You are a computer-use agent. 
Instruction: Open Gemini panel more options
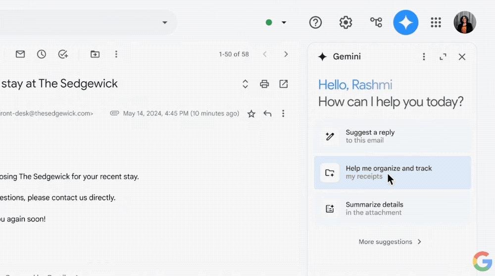click(424, 56)
